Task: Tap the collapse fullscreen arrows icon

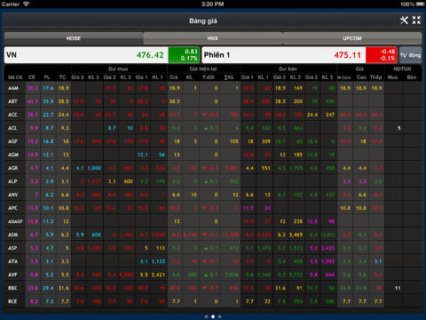Action: pos(416,20)
